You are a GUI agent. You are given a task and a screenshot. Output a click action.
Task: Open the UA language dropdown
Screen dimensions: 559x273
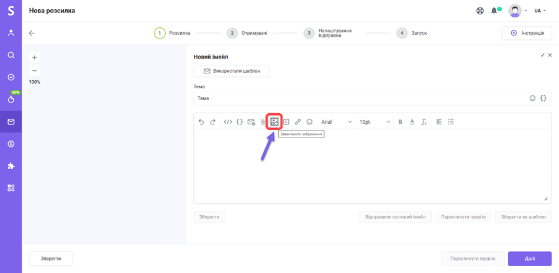coord(540,11)
